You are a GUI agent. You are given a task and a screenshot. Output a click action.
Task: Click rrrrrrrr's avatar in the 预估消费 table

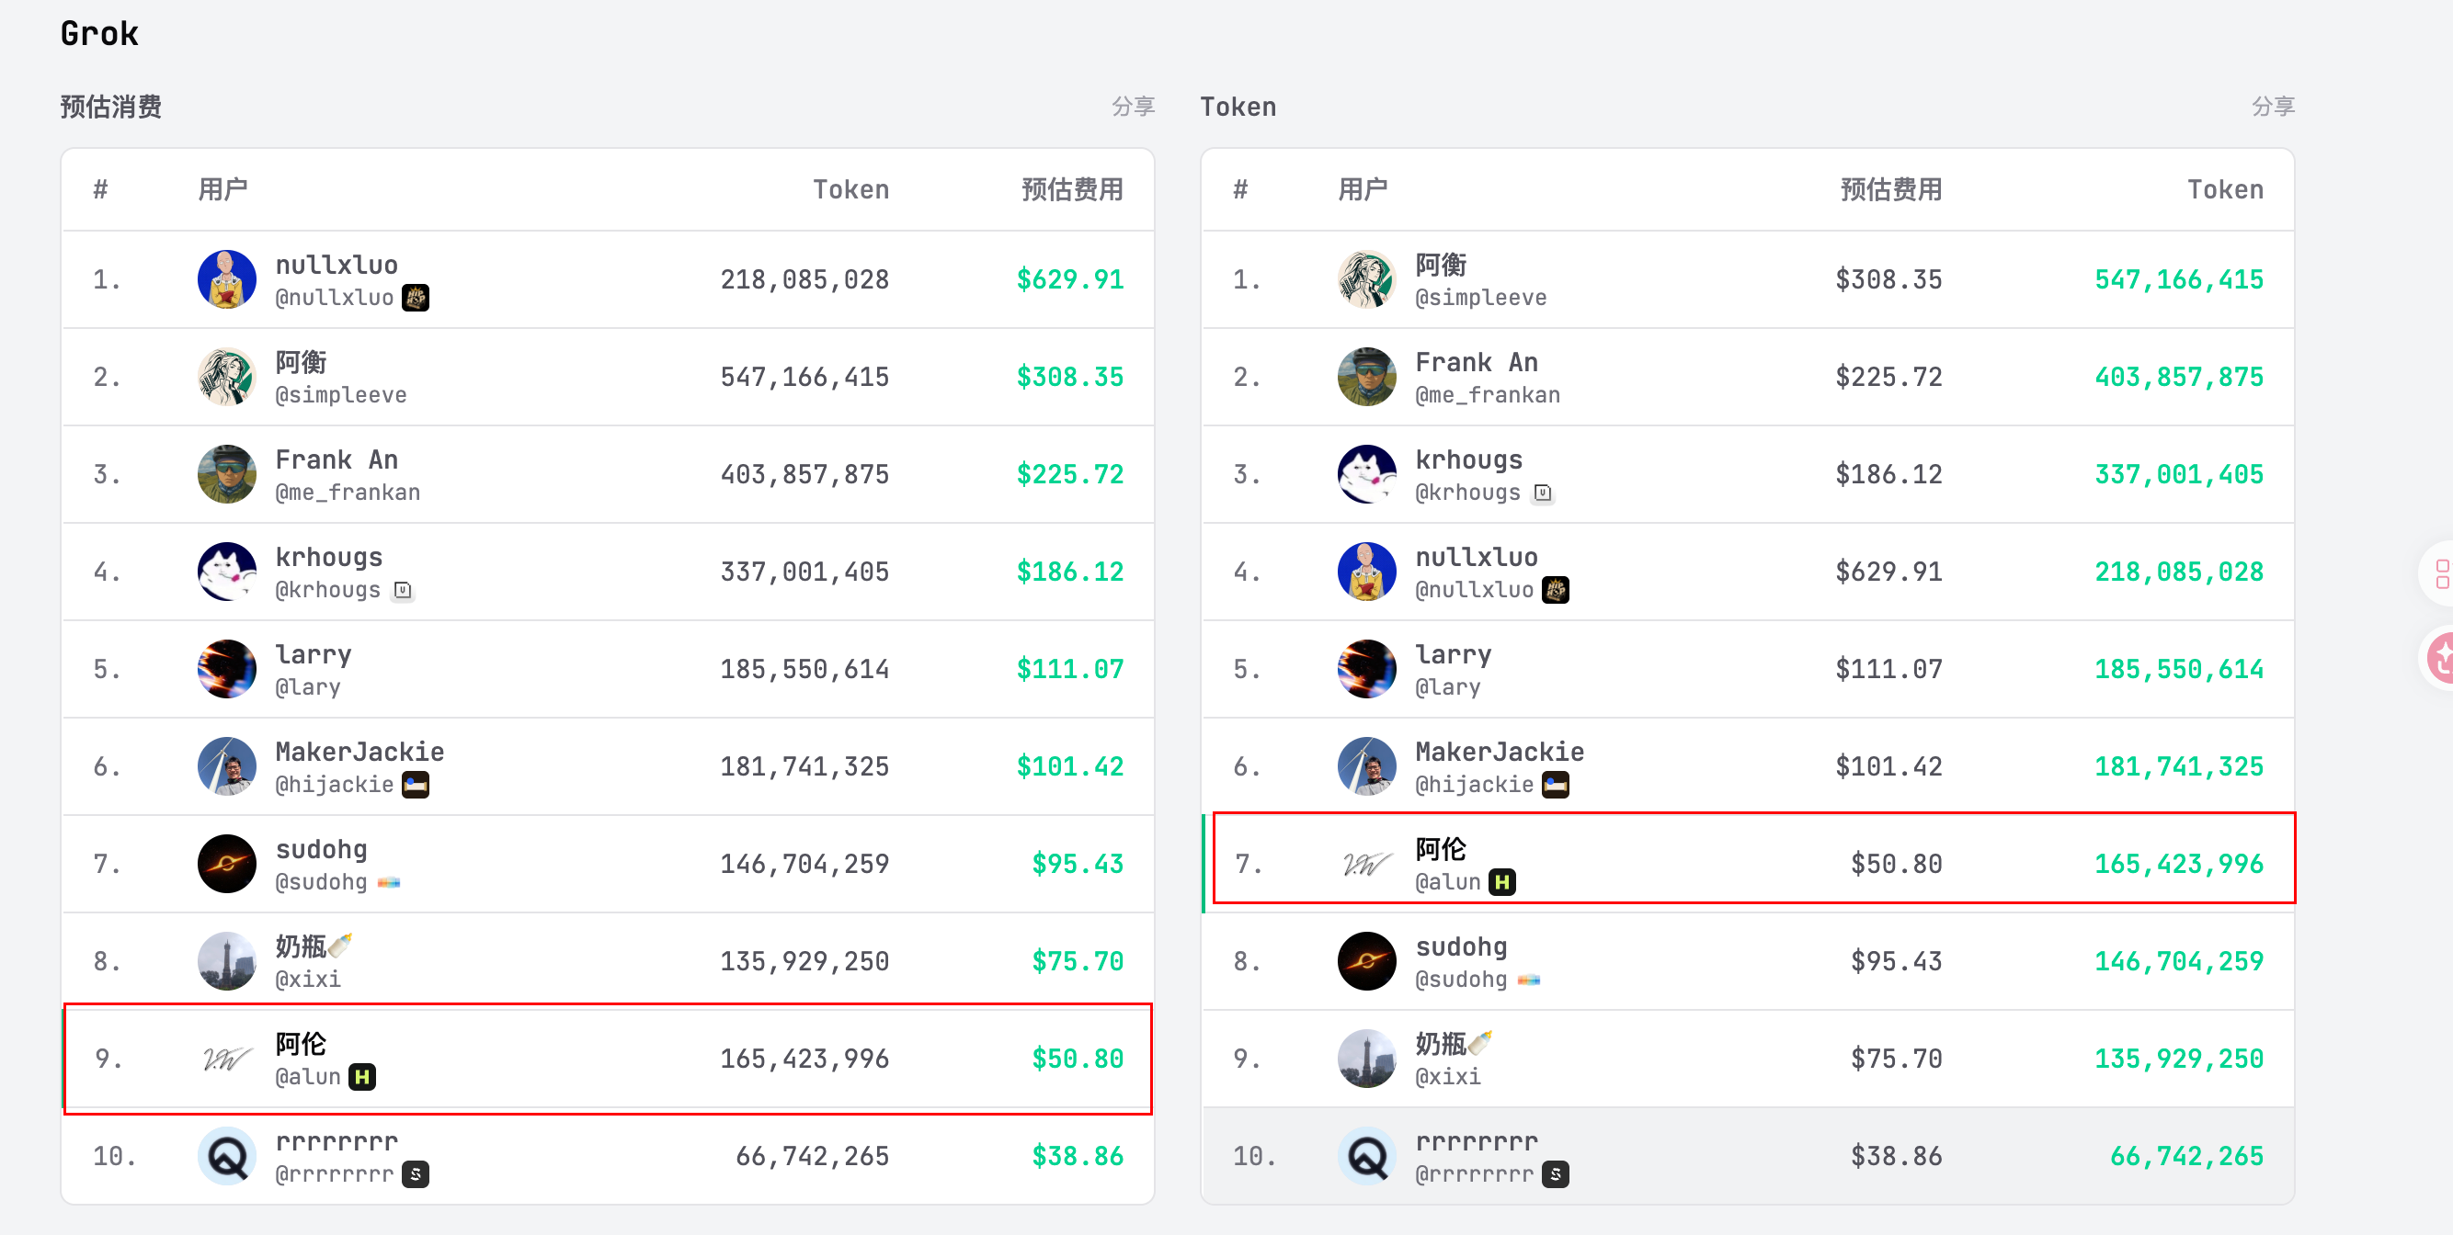(x=226, y=1156)
